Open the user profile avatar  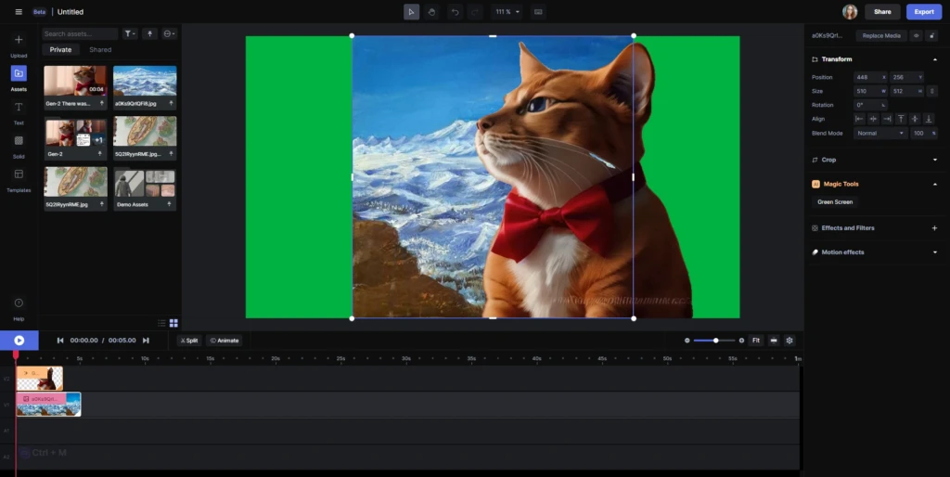[x=850, y=11]
